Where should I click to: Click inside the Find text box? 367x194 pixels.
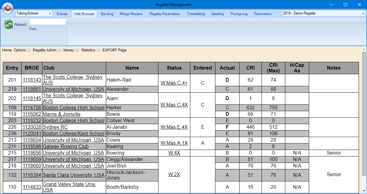coord(47,22)
